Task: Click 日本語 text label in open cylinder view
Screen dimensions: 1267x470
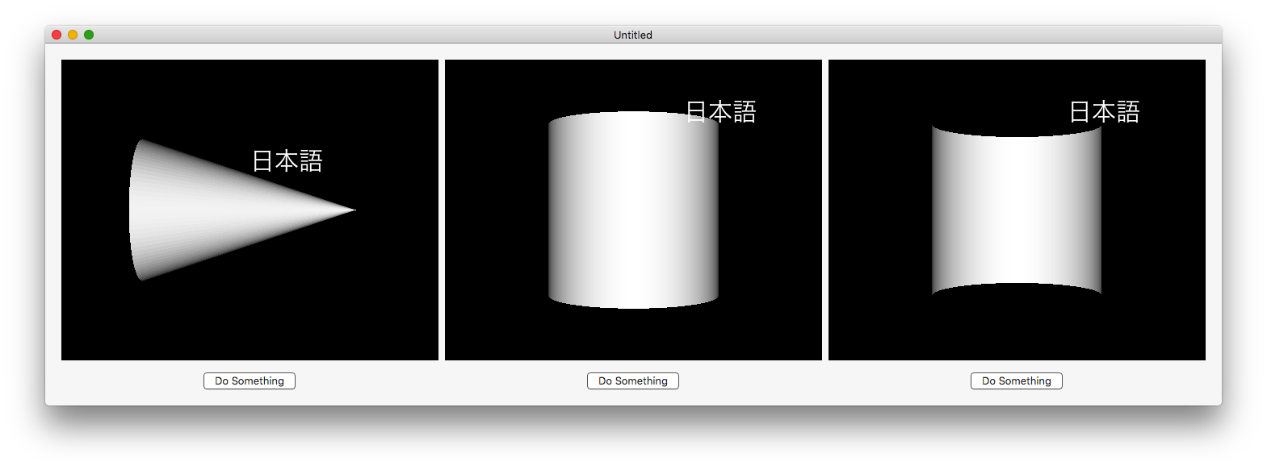Action: (1105, 111)
